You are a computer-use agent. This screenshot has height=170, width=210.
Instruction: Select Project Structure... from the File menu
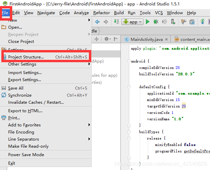coord(46,57)
